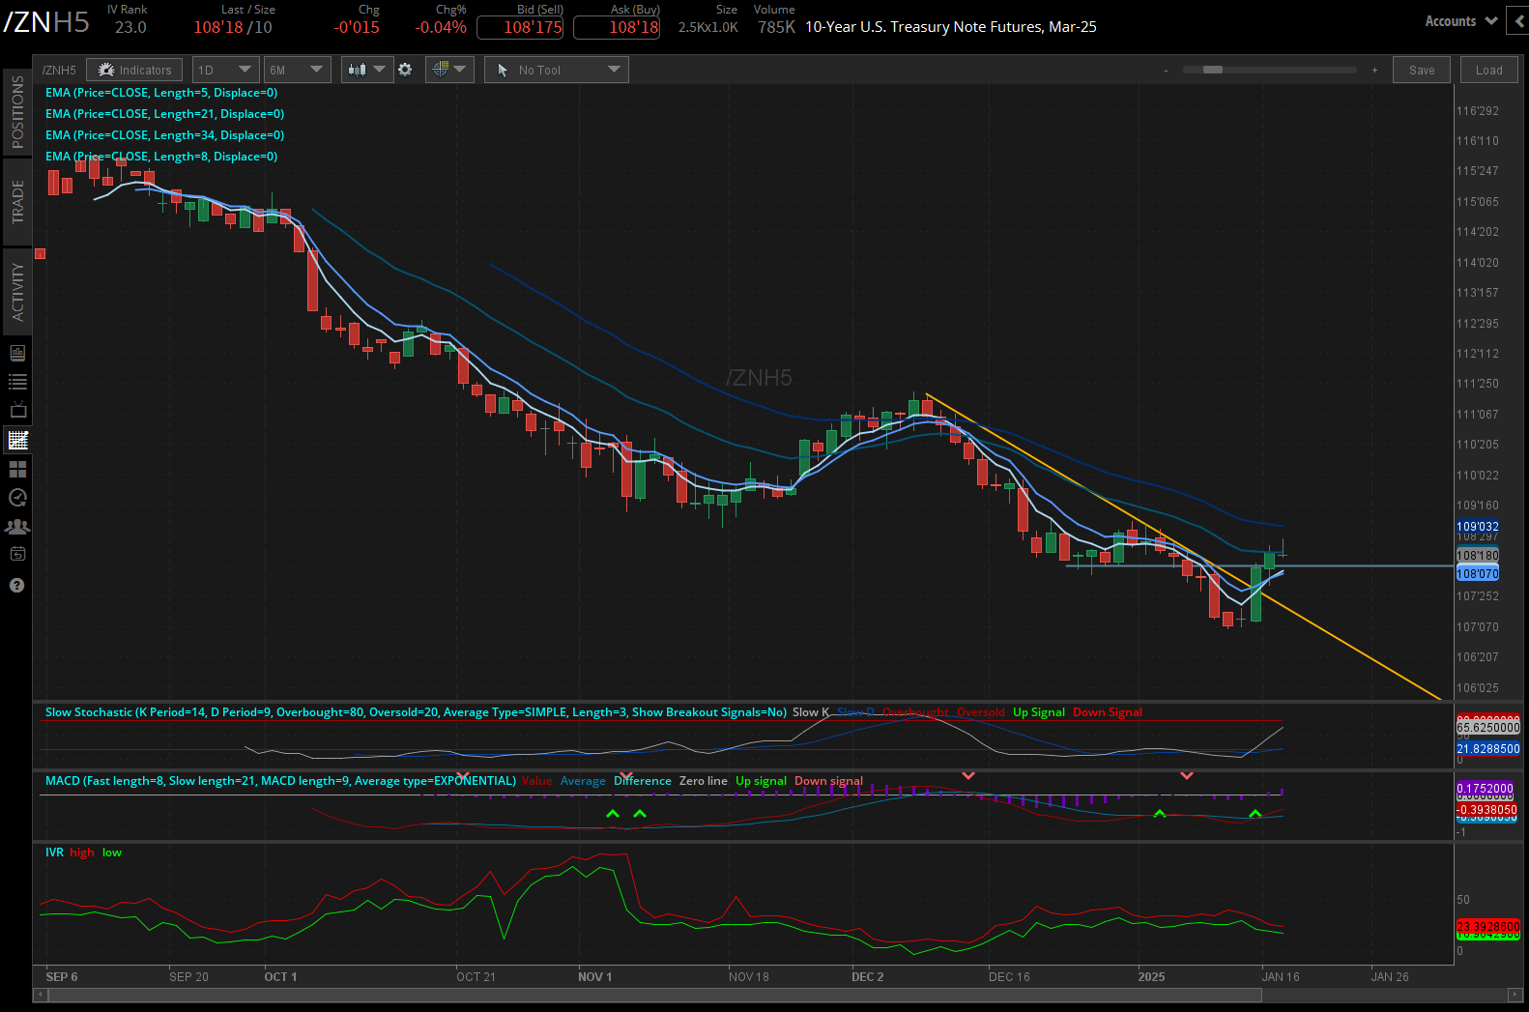Open the help question mark icon

[x=17, y=585]
